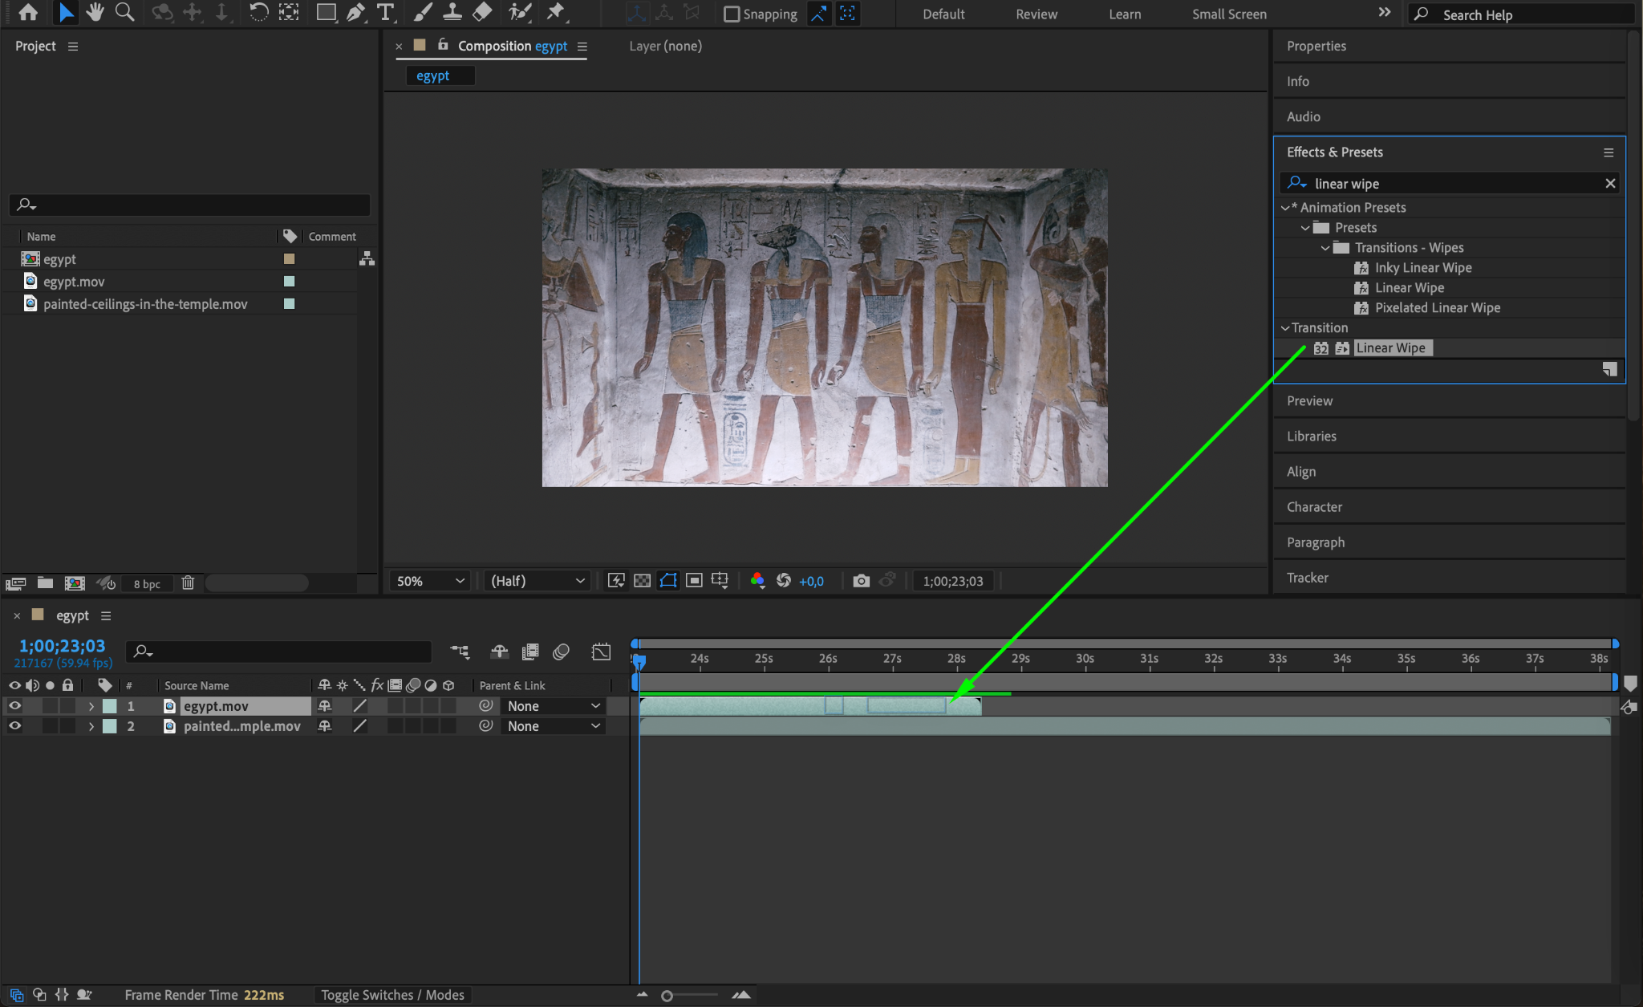1643x1007 pixels.
Task: Hide the egypt.mov layer with eye icon
Action: [14, 706]
